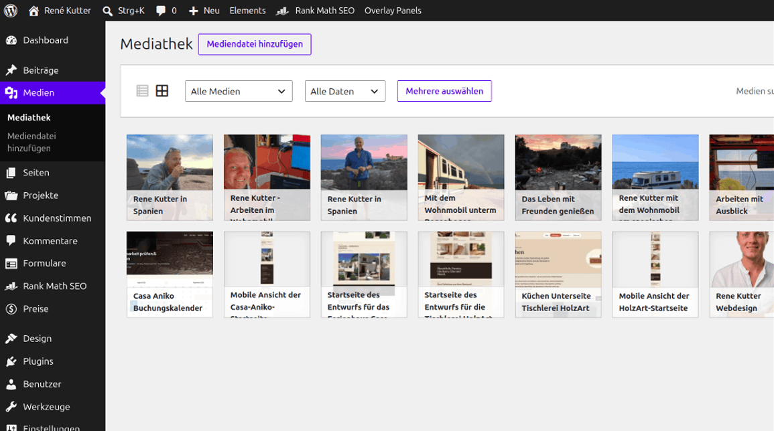Click the Kundenstimmen quote icon

click(11, 218)
